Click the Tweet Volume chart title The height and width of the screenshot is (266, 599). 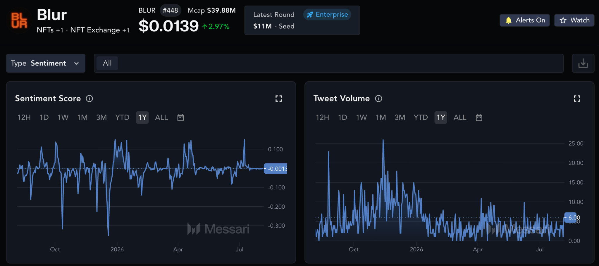pyautogui.click(x=342, y=99)
